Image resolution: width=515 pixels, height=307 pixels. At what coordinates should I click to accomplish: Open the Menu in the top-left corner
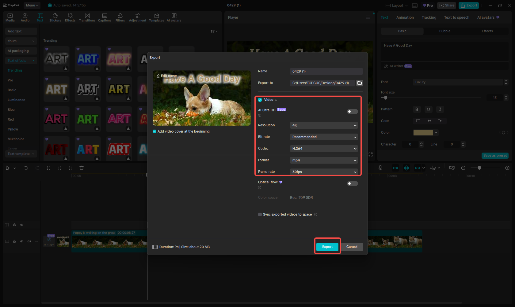click(32, 5)
